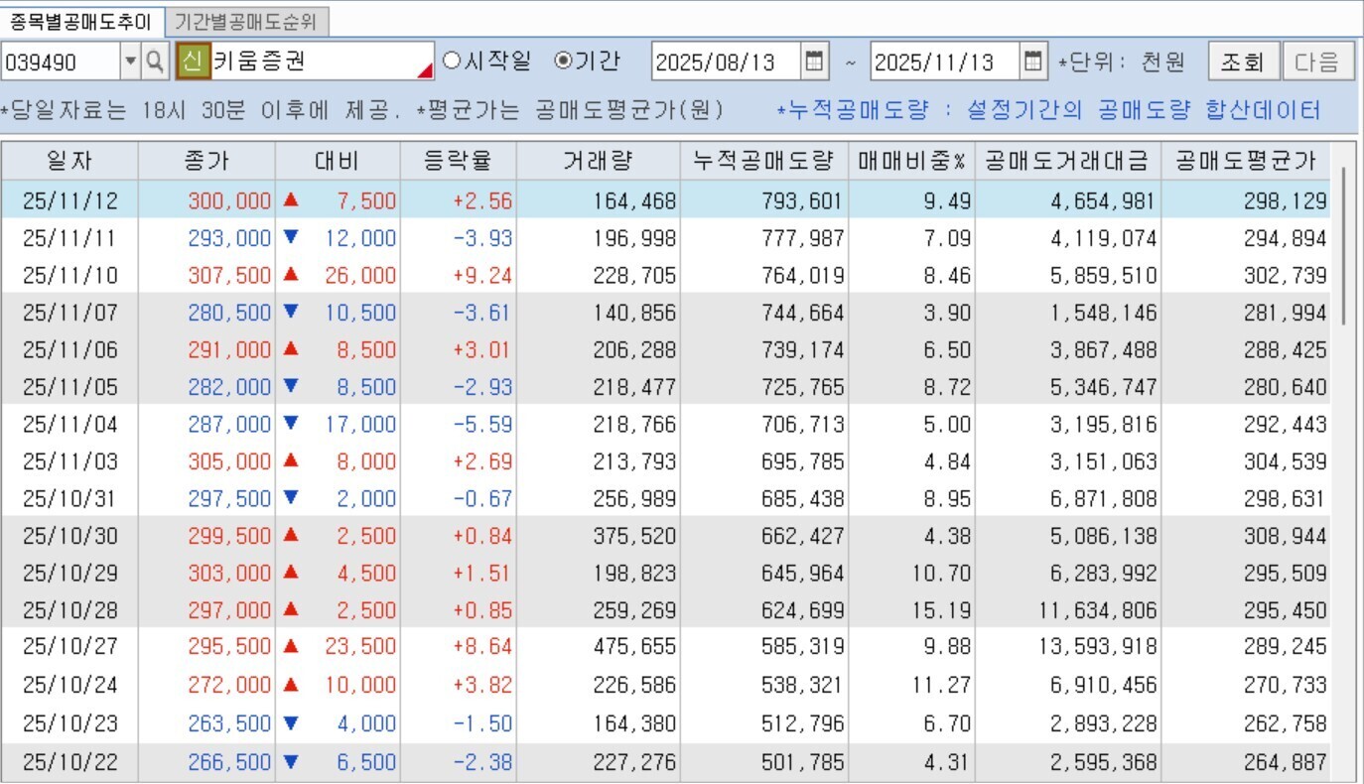Click the 공매도평균가 column header
This screenshot has width=1364, height=784.
[x=1245, y=161]
